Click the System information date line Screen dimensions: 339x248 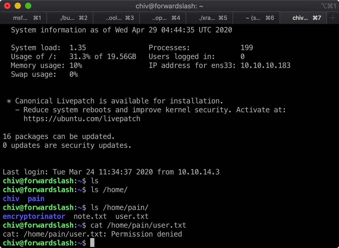[122, 30]
